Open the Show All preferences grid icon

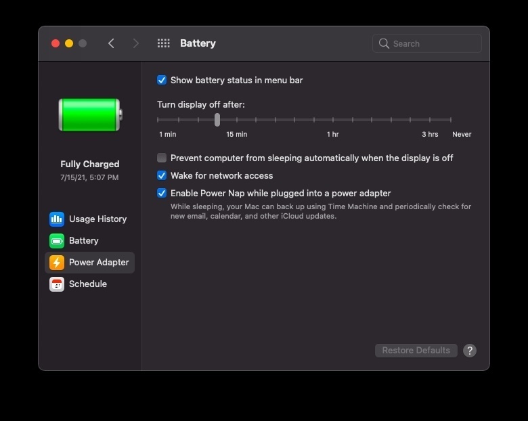click(x=163, y=43)
